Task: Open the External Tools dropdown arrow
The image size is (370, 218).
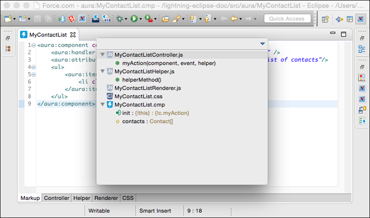Action: click(x=155, y=19)
